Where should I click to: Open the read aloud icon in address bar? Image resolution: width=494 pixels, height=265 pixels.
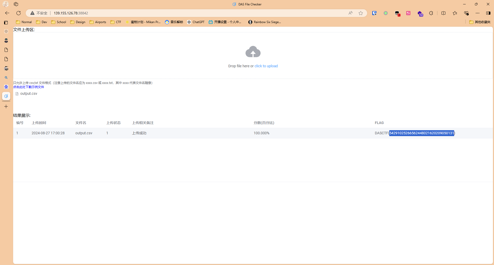tap(350, 13)
